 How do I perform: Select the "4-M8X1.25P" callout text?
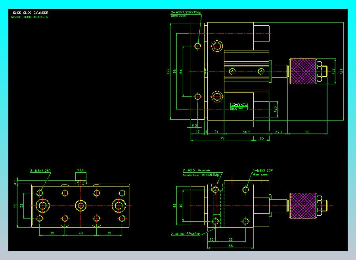[x=263, y=170]
